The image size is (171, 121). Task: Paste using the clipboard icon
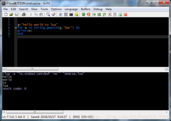pyautogui.click(x=41, y=15)
